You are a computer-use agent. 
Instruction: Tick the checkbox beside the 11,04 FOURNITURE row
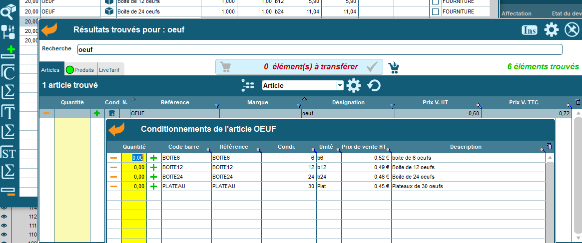[435, 11]
